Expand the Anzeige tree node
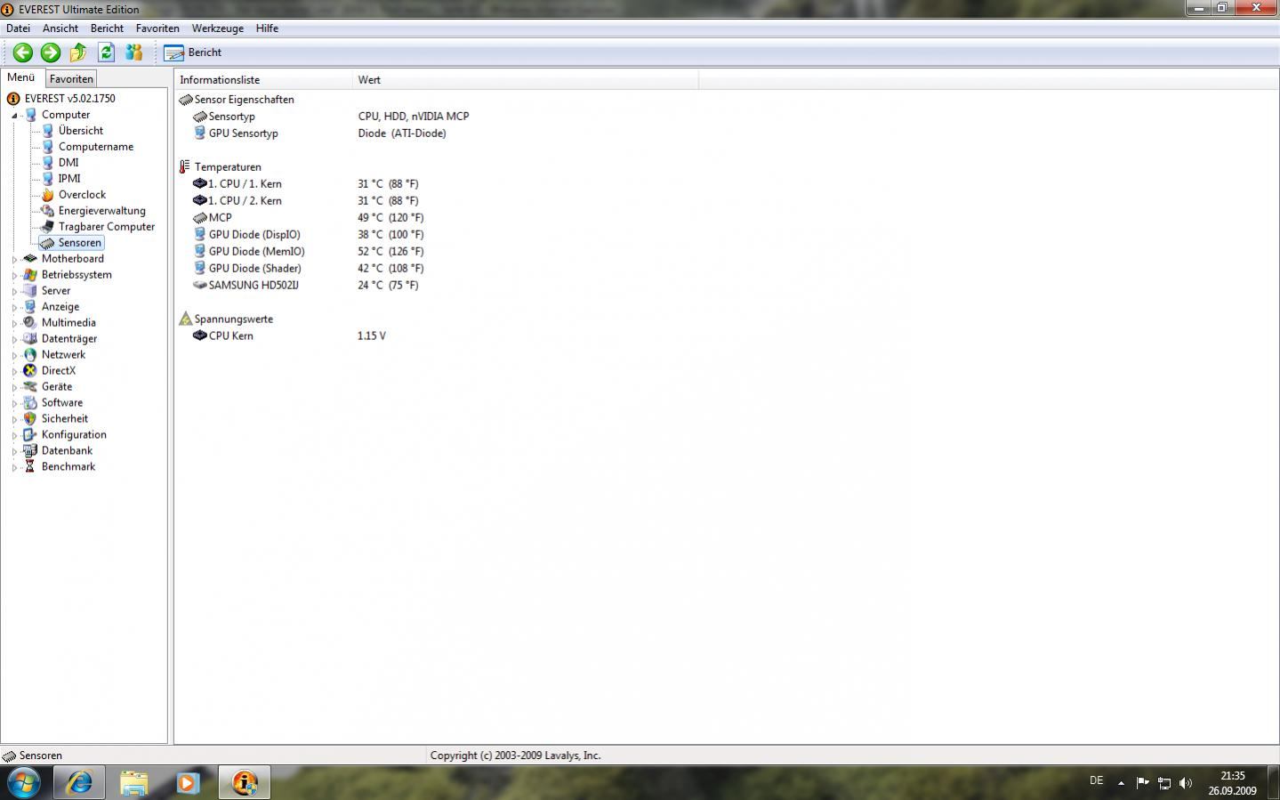This screenshot has width=1280, height=800. 14,307
